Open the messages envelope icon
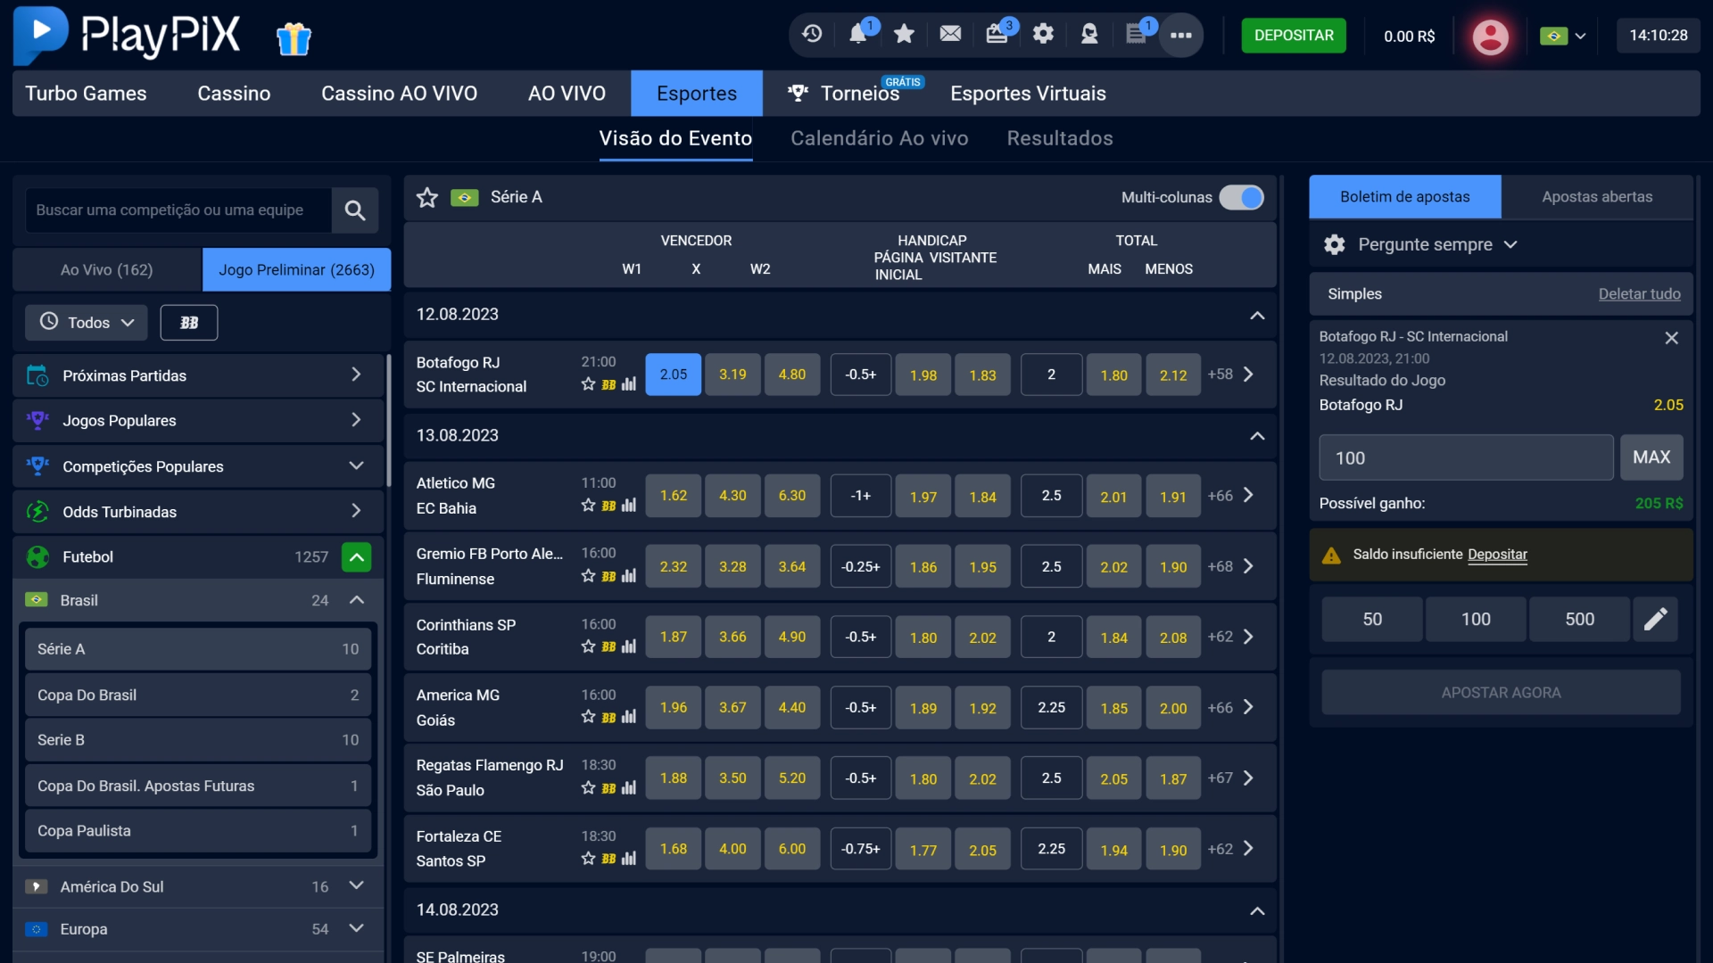 [x=950, y=34]
